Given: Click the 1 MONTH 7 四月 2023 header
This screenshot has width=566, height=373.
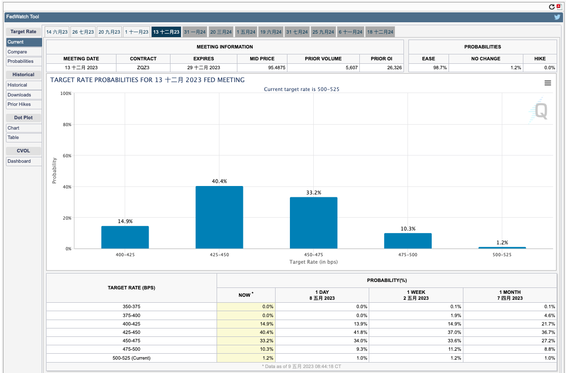Looking at the screenshot, I should click(510, 295).
